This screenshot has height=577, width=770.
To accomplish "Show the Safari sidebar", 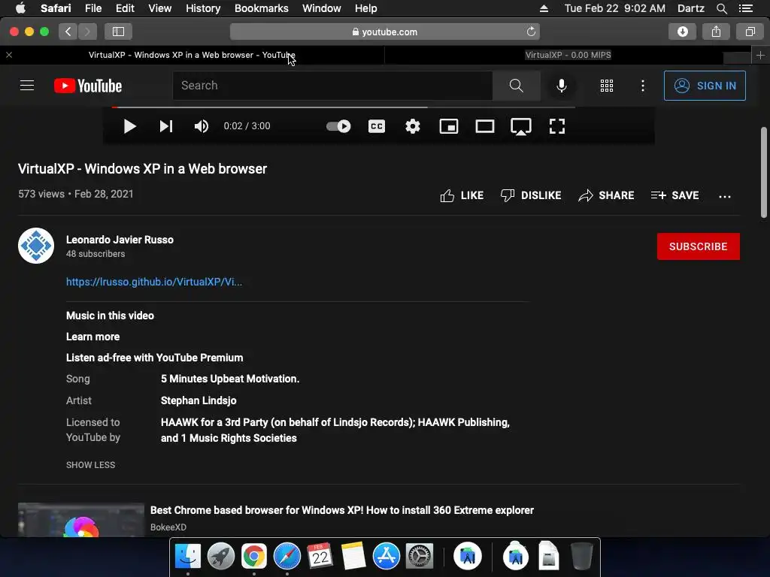I will point(118,32).
